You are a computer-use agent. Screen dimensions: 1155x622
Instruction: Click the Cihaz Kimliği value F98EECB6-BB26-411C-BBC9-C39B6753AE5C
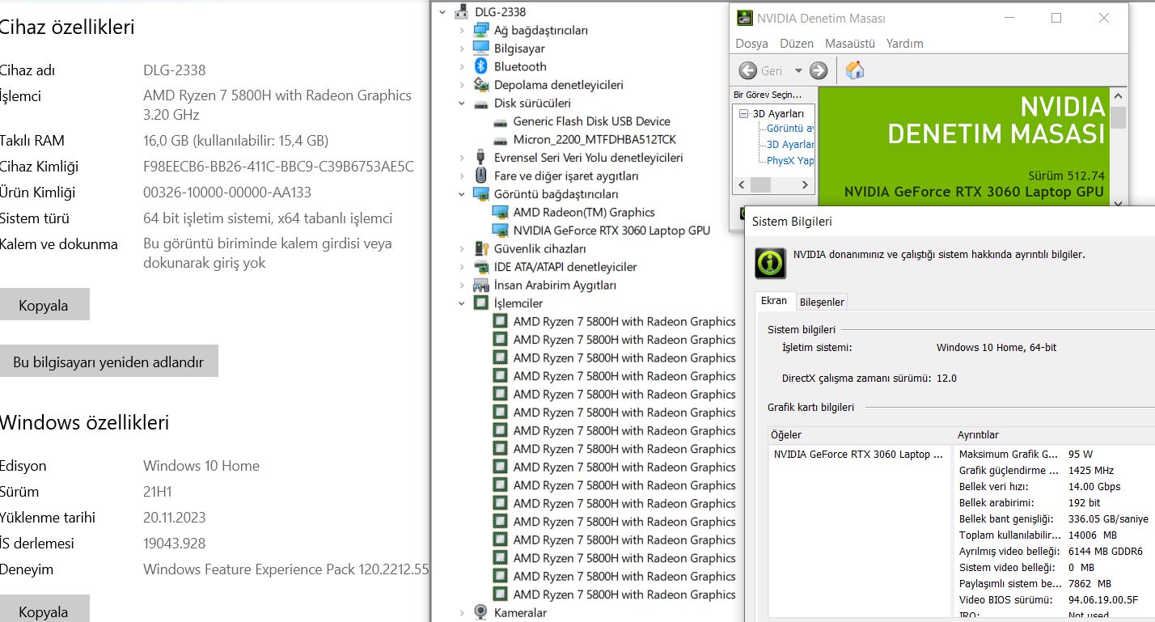[x=278, y=167]
